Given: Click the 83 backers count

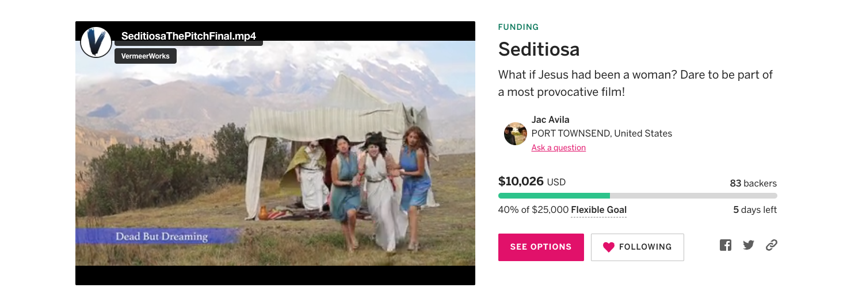Looking at the screenshot, I should 753,184.
